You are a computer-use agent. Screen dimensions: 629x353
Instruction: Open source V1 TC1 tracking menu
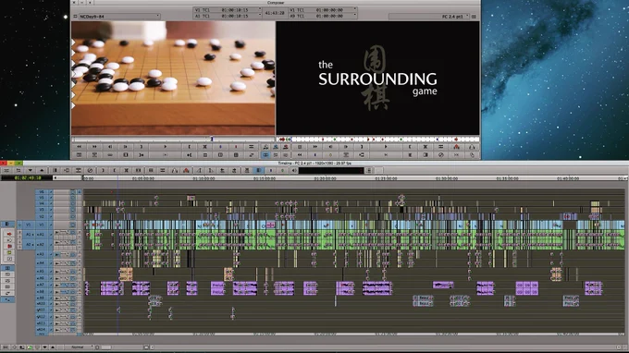[228, 9]
